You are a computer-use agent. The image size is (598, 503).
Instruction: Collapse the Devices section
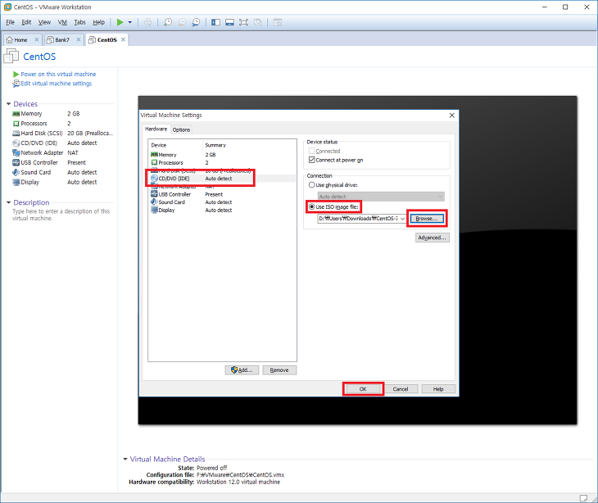click(9, 104)
